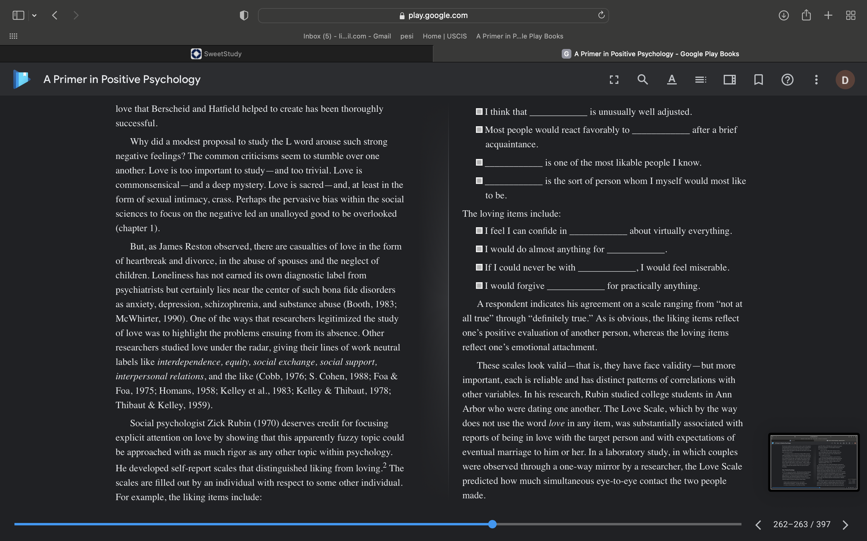
Task: Click the page number indicator 262–263 / 397
Action: pos(802,524)
